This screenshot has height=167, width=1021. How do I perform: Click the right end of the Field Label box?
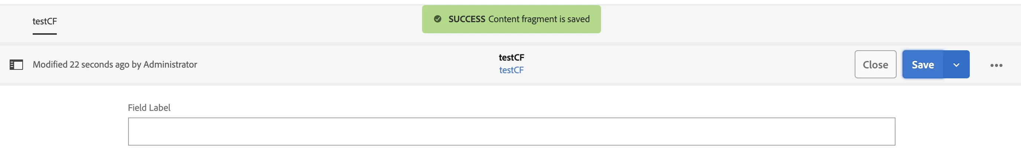[x=884, y=132]
